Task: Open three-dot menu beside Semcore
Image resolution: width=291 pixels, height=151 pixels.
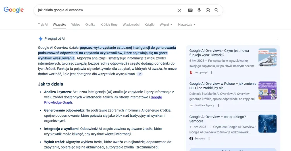Action: point(209,139)
